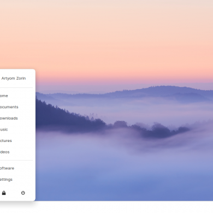Launch Software from the menu
This screenshot has height=213, width=213.
(7, 168)
